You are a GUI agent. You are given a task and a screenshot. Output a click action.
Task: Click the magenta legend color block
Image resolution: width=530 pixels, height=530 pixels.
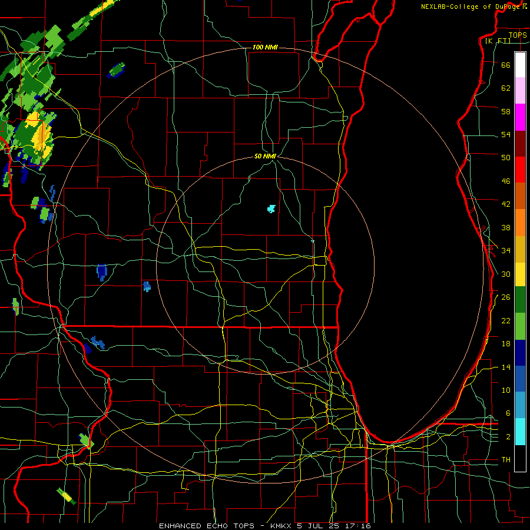pyautogui.click(x=520, y=117)
